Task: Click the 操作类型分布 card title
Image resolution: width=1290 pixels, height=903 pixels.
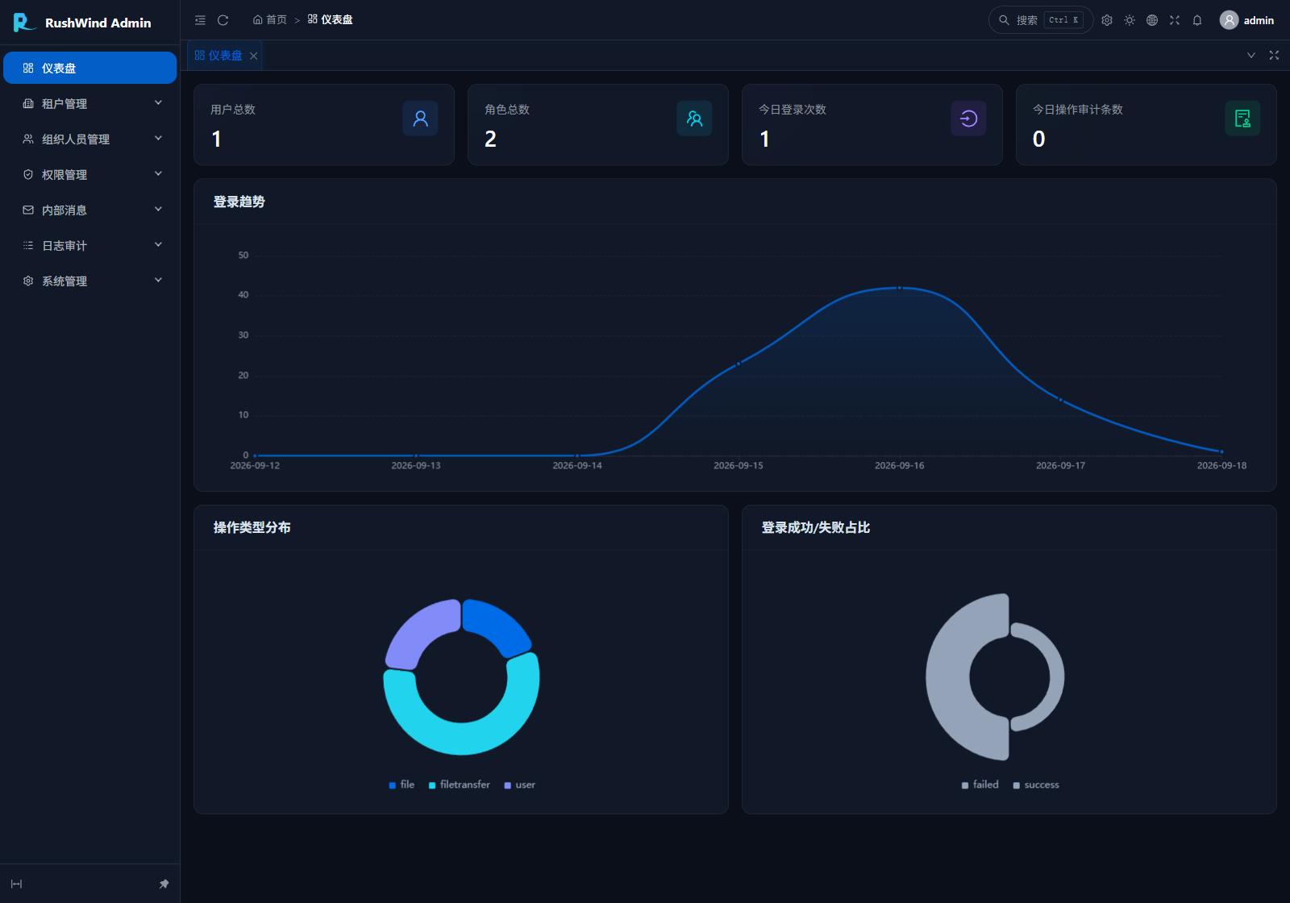Action: 252,527
